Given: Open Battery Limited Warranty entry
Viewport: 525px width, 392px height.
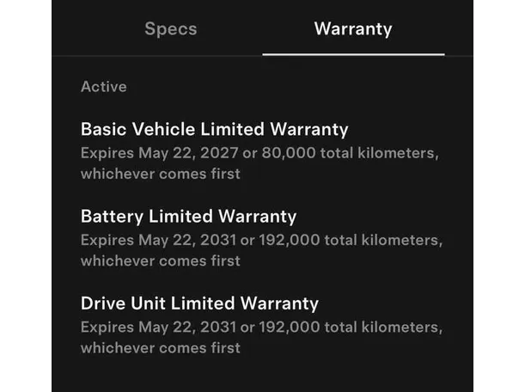Looking at the screenshot, I should (x=188, y=217).
